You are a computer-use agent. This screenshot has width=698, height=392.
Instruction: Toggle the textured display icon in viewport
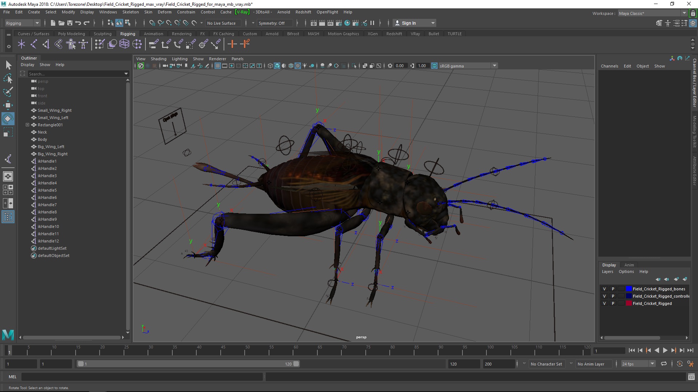pyautogui.click(x=298, y=66)
